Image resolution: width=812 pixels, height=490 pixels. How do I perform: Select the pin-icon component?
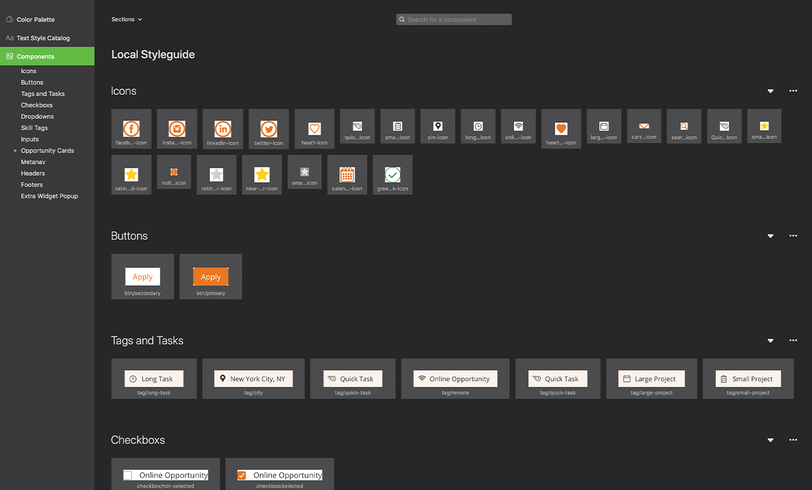[x=438, y=126]
